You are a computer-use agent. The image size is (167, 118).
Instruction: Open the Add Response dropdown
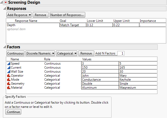click(x=19, y=15)
